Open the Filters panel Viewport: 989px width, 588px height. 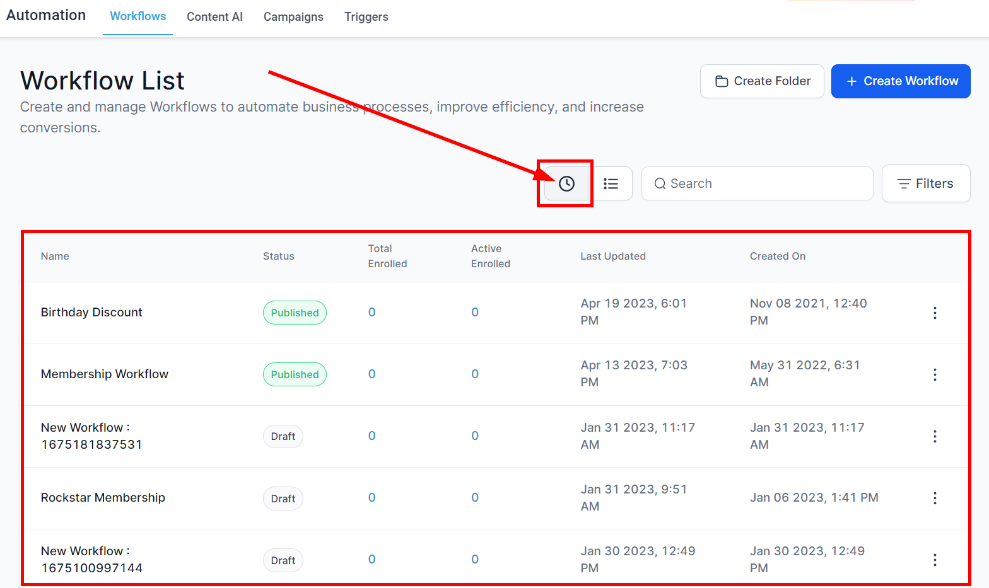click(925, 183)
